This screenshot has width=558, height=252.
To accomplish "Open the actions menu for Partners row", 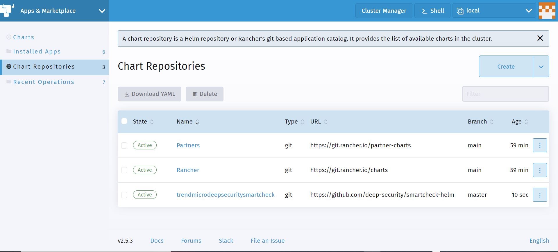I will click(x=540, y=145).
